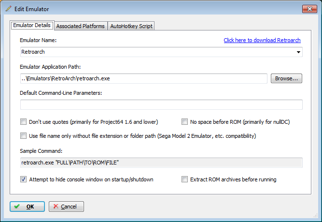Select the Emulator Details tab

[32, 25]
